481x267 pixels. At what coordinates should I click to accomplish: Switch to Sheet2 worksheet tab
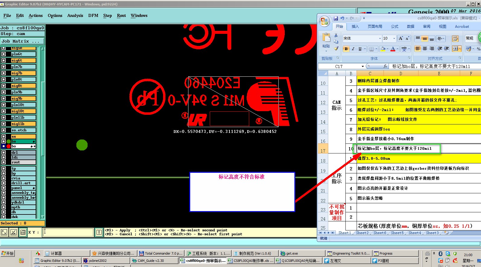point(362,233)
